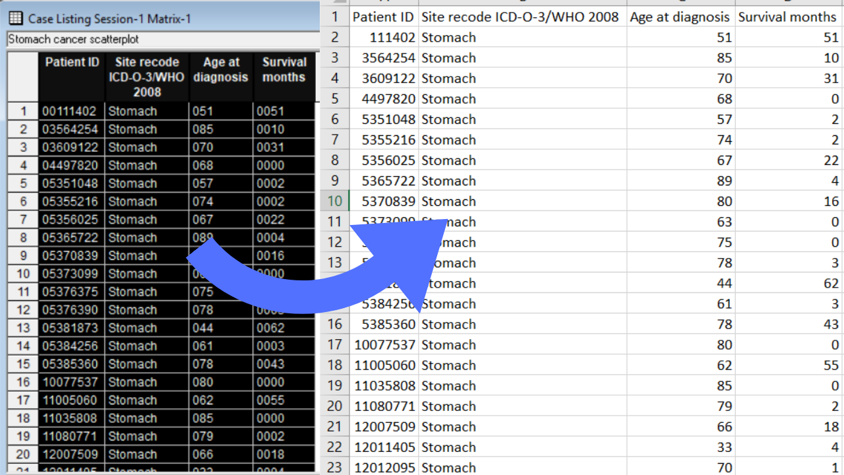Select highlighted spreadsheet row header 10
Screen dimensions: 844x475
(335, 201)
